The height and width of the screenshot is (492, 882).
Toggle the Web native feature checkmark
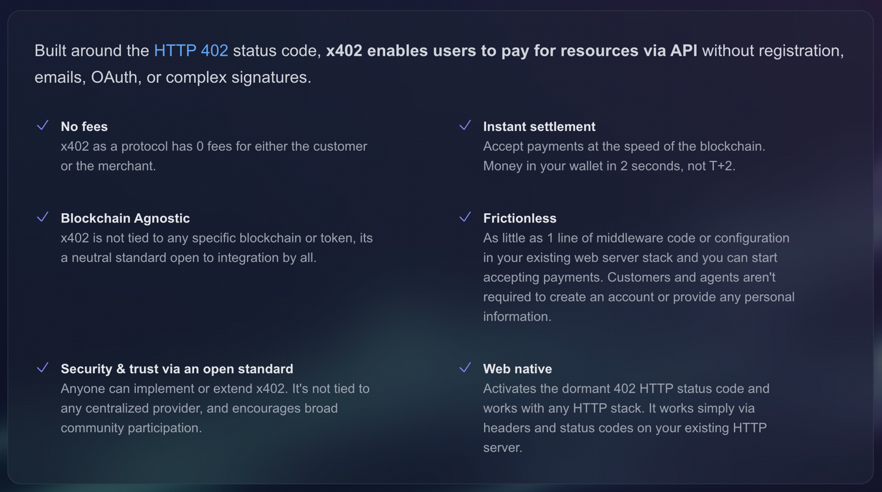tap(465, 368)
